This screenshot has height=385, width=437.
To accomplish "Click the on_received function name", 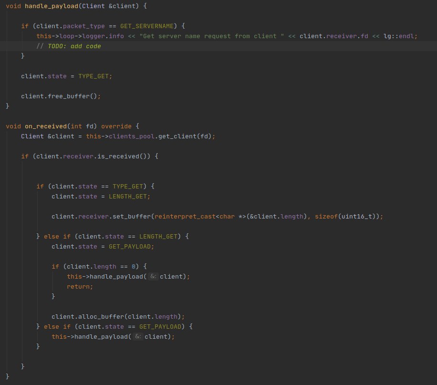I will (x=46, y=126).
